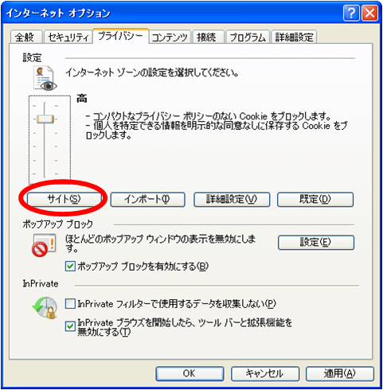Open pop-up blocker 設定(E) button

tap(316, 242)
